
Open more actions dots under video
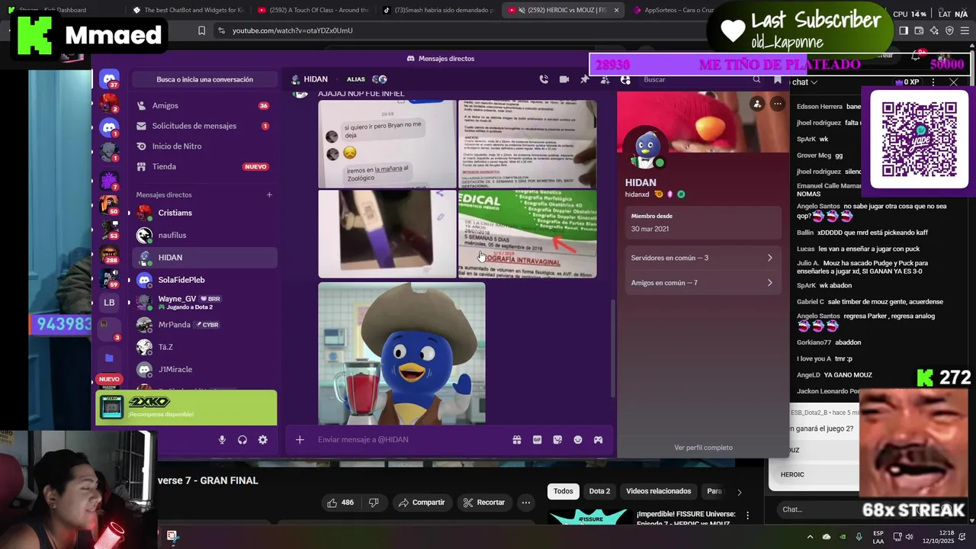[525, 502]
